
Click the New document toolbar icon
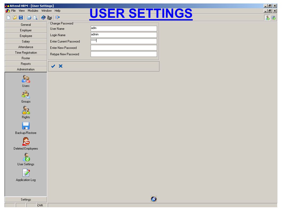pyautogui.click(x=9, y=18)
